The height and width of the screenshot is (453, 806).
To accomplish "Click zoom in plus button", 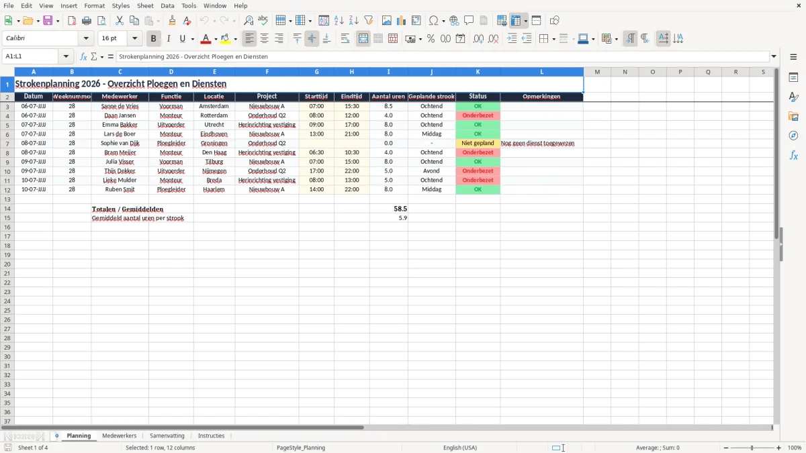I will pyautogui.click(x=778, y=448).
